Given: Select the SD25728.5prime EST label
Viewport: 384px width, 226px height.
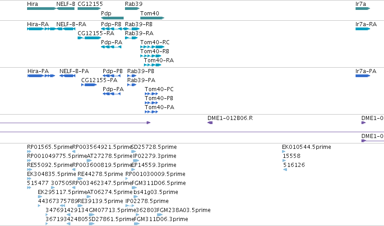Looking at the screenshot, I should coord(154,147).
